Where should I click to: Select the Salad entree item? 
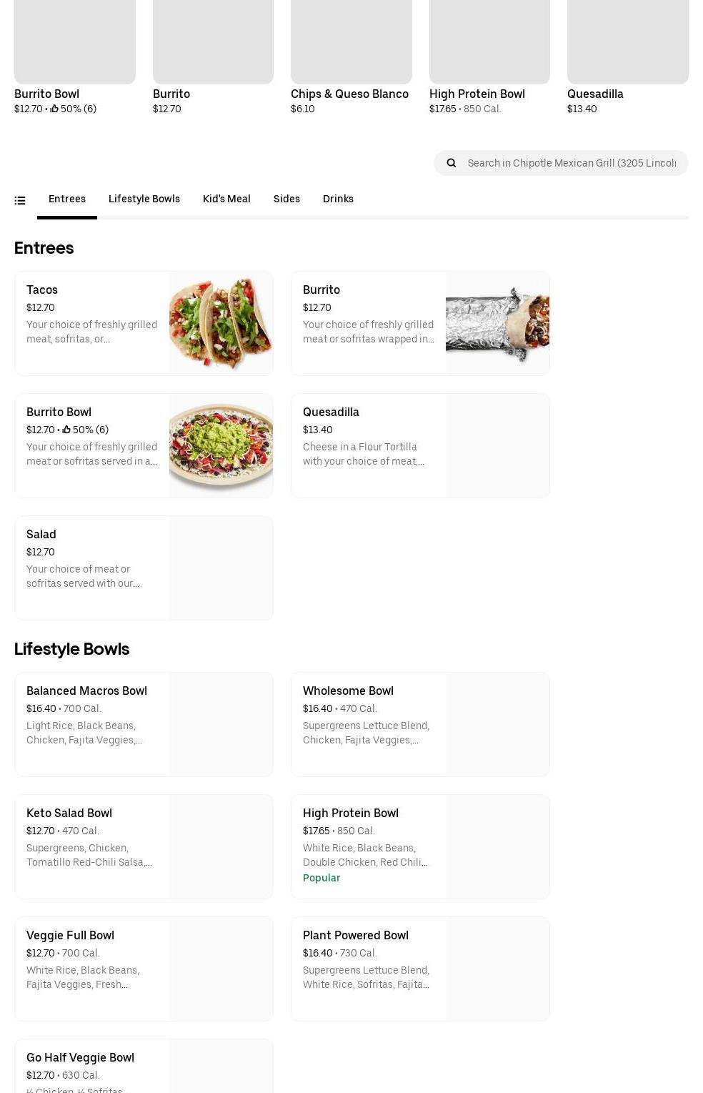pyautogui.click(x=144, y=568)
